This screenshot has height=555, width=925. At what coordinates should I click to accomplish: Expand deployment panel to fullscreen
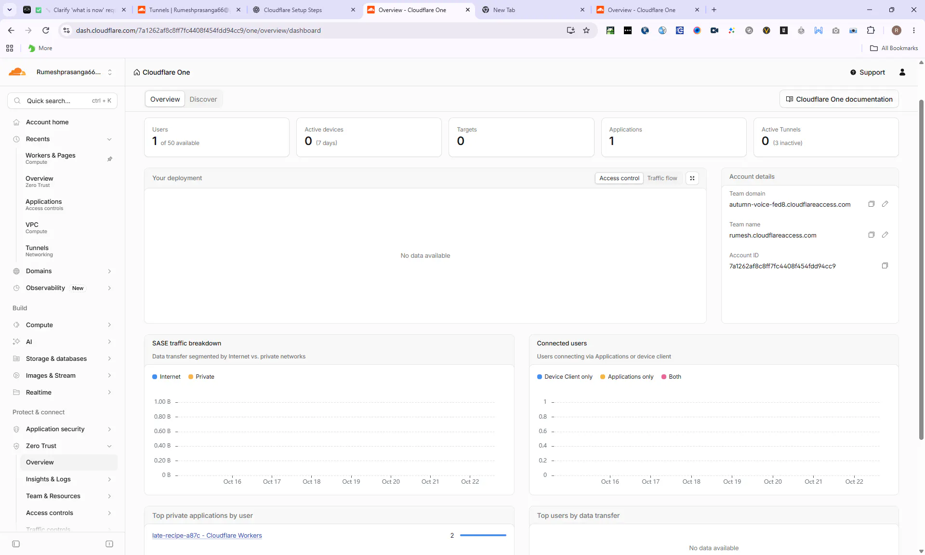coord(692,178)
